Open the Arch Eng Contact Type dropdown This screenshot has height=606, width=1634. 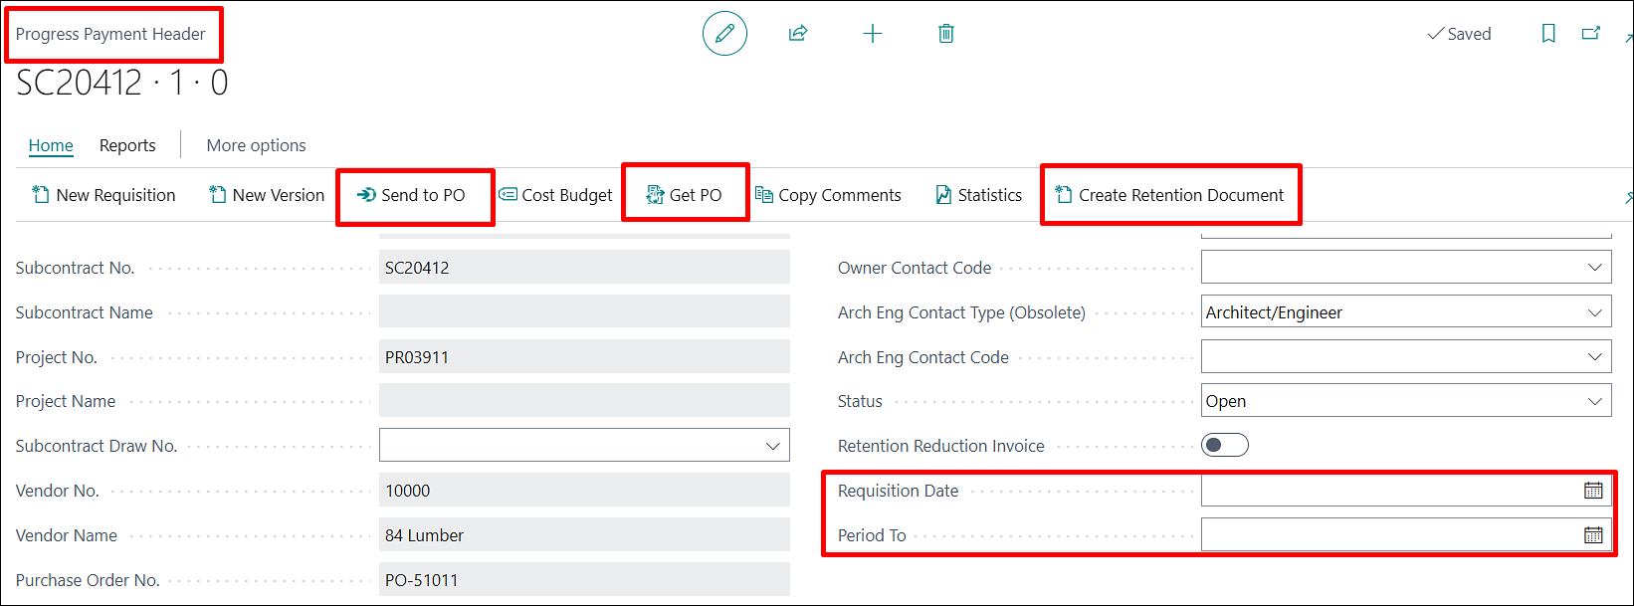click(1595, 312)
